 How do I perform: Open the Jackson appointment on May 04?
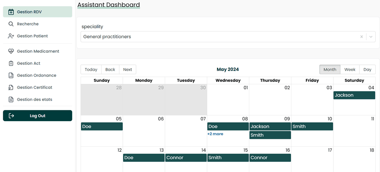click(x=354, y=95)
